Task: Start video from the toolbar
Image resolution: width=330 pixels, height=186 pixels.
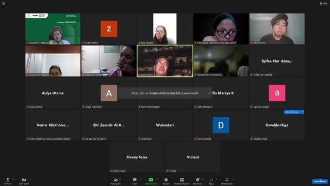Action: click(24, 181)
